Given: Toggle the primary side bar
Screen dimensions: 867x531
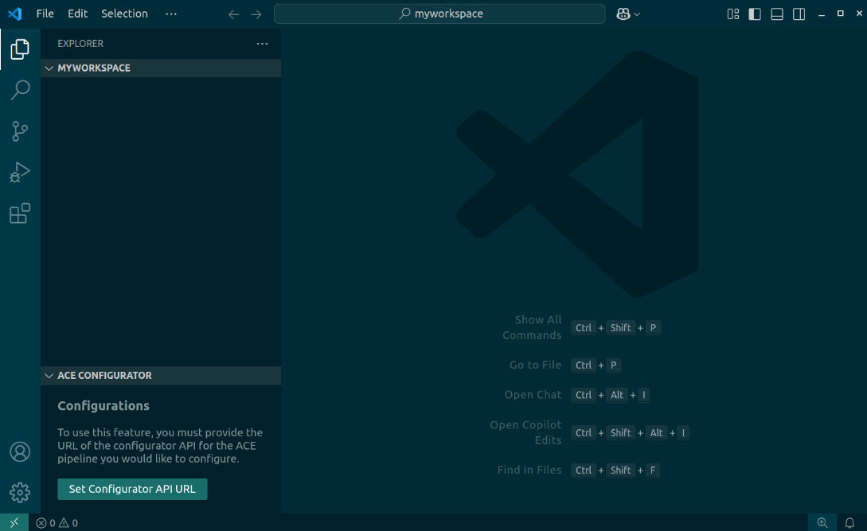Looking at the screenshot, I should [x=755, y=14].
